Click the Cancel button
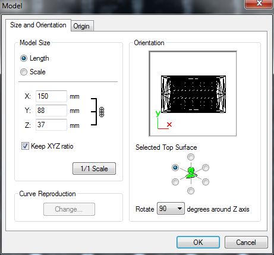Viewport: 274px width, 255px height. coord(246,242)
